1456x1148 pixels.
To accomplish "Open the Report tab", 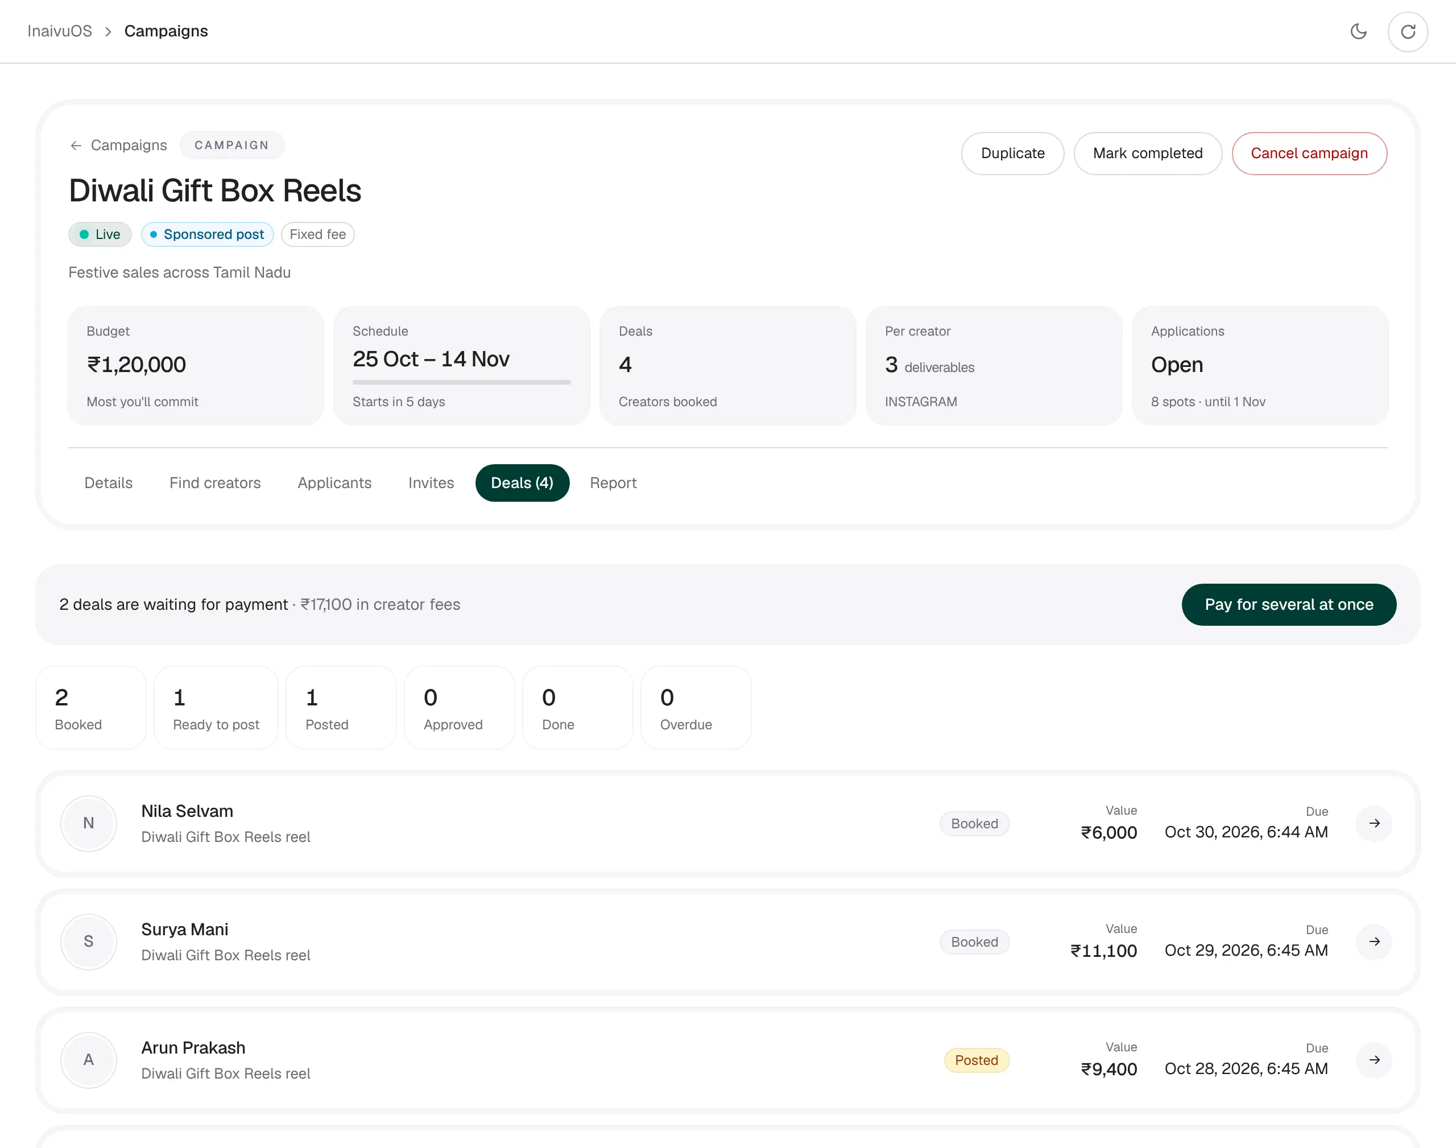I will pyautogui.click(x=614, y=482).
